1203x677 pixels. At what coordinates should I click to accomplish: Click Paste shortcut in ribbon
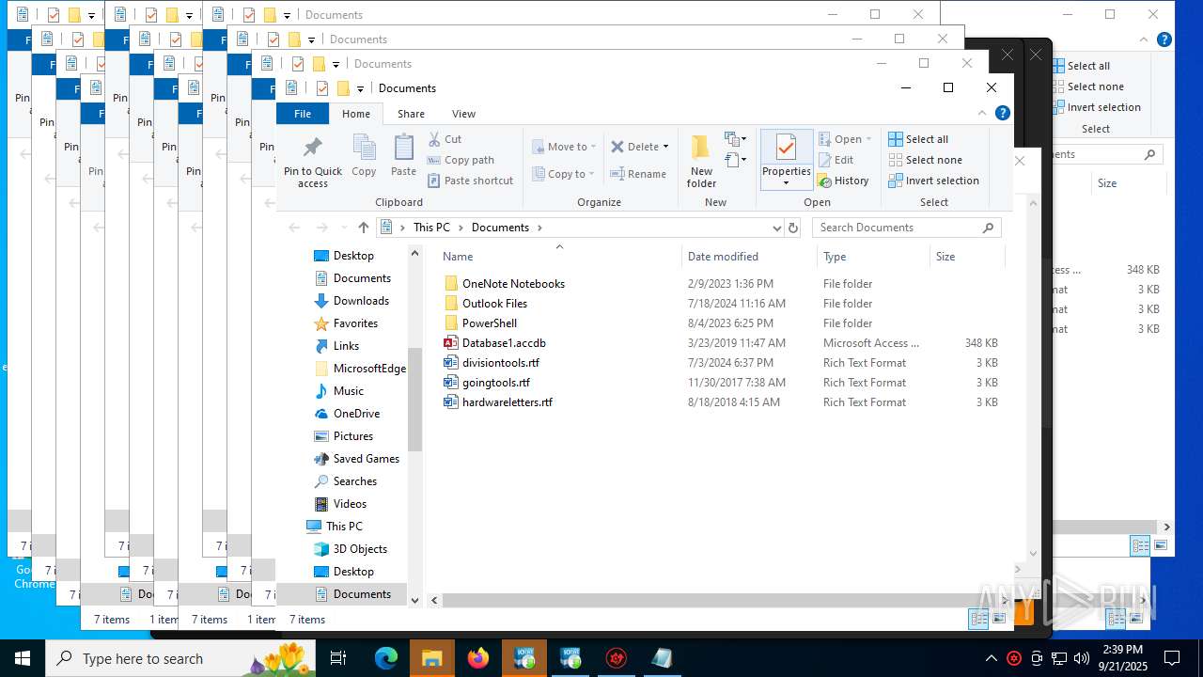point(470,181)
